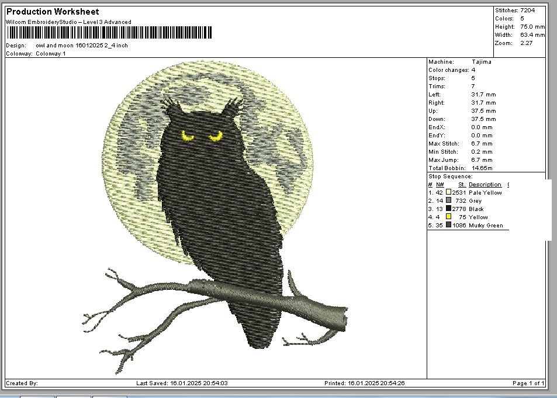
Task: Click the Colorway 1 label
Action: pyautogui.click(x=51, y=53)
